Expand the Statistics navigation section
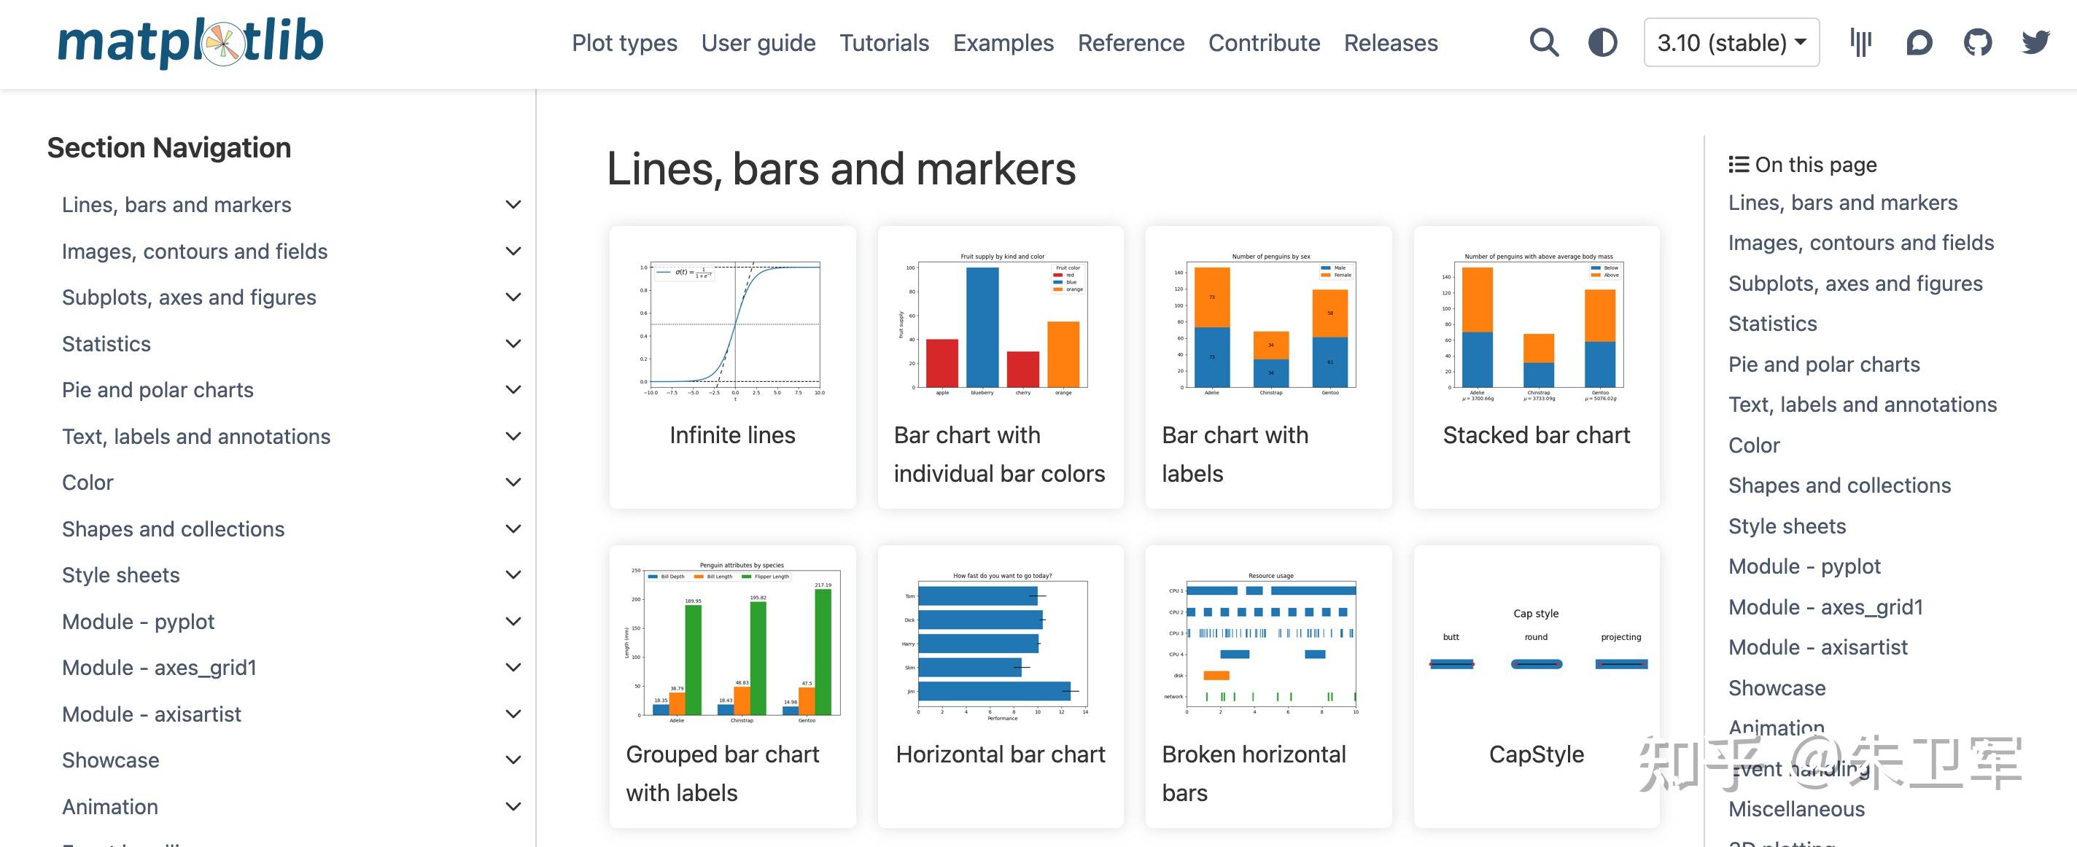The height and width of the screenshot is (847, 2077). [x=513, y=344]
